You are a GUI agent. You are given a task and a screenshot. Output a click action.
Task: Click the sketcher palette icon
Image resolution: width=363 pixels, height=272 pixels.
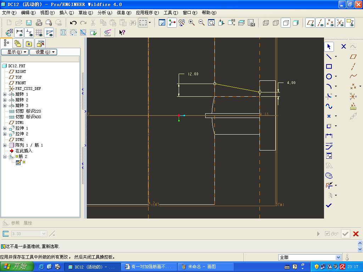pos(329,176)
